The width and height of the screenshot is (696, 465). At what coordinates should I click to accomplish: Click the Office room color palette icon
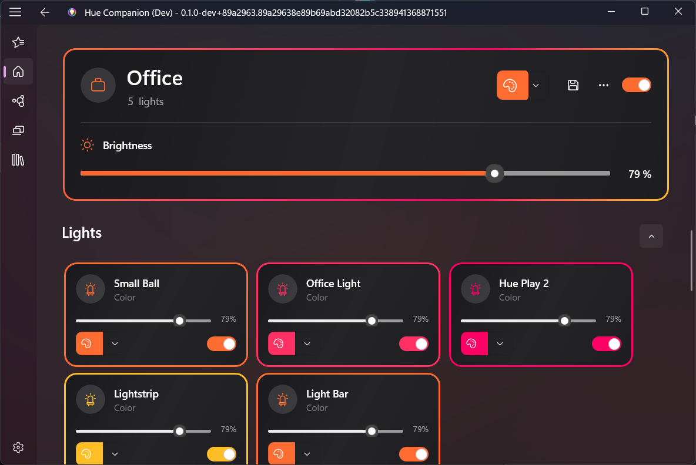(x=512, y=85)
